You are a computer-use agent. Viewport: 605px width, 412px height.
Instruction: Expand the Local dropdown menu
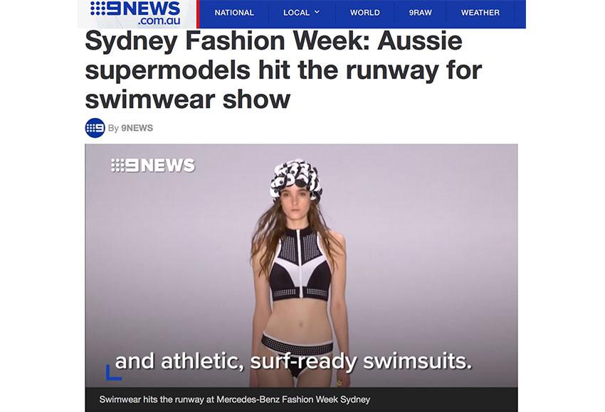click(301, 13)
